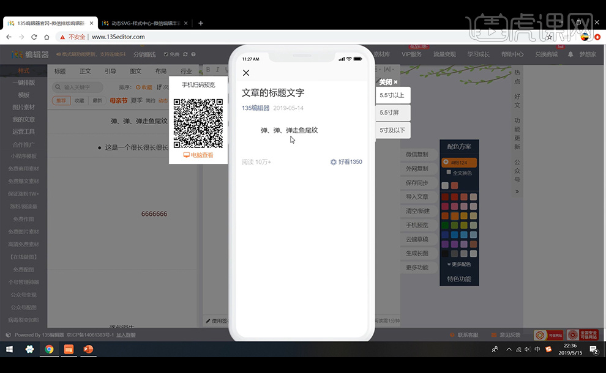
Task: Click the 夏季 tag
Action: 137,100
